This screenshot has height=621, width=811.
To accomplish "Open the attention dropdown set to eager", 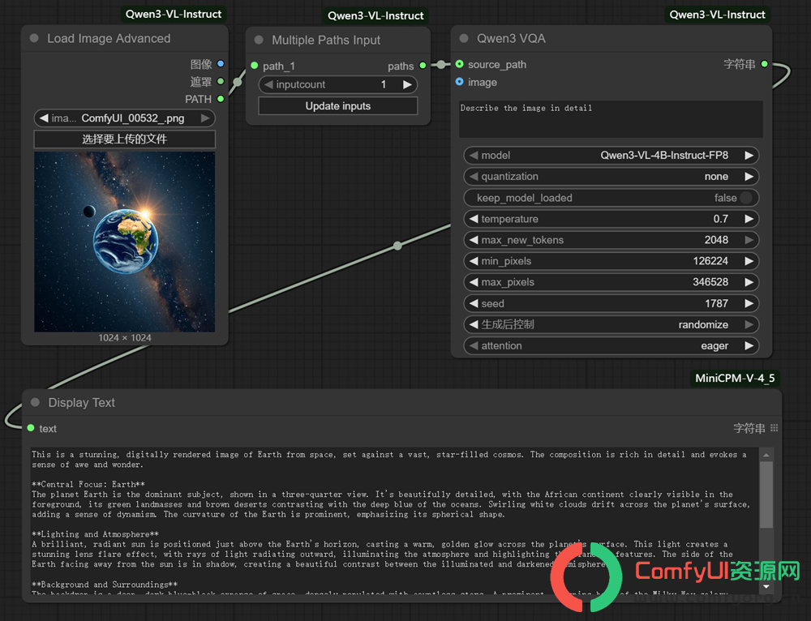I will [611, 346].
